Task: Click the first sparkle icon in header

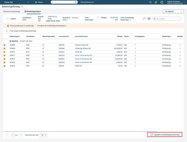Action: pos(150,2)
